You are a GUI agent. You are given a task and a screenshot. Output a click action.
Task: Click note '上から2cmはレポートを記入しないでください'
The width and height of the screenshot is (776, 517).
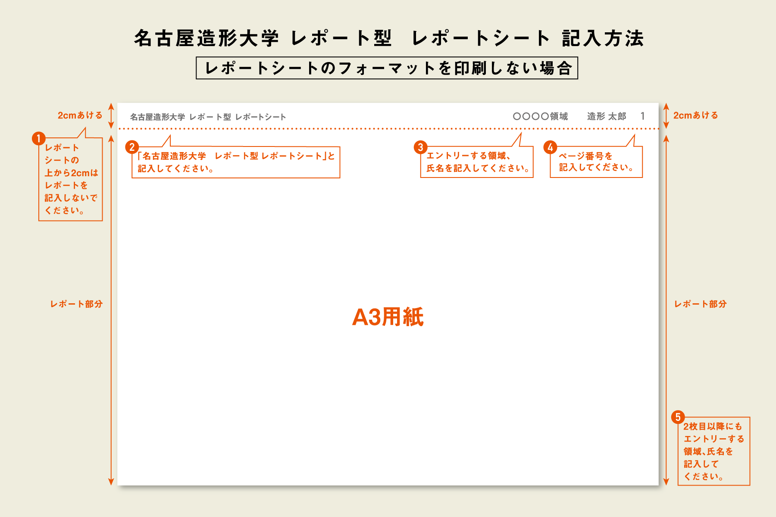pyautogui.click(x=71, y=179)
